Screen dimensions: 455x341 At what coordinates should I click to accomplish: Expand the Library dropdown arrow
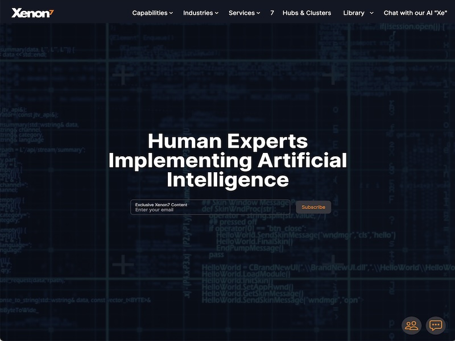tap(371, 13)
